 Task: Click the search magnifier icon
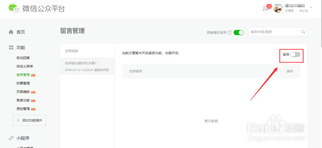pyautogui.click(x=303, y=32)
